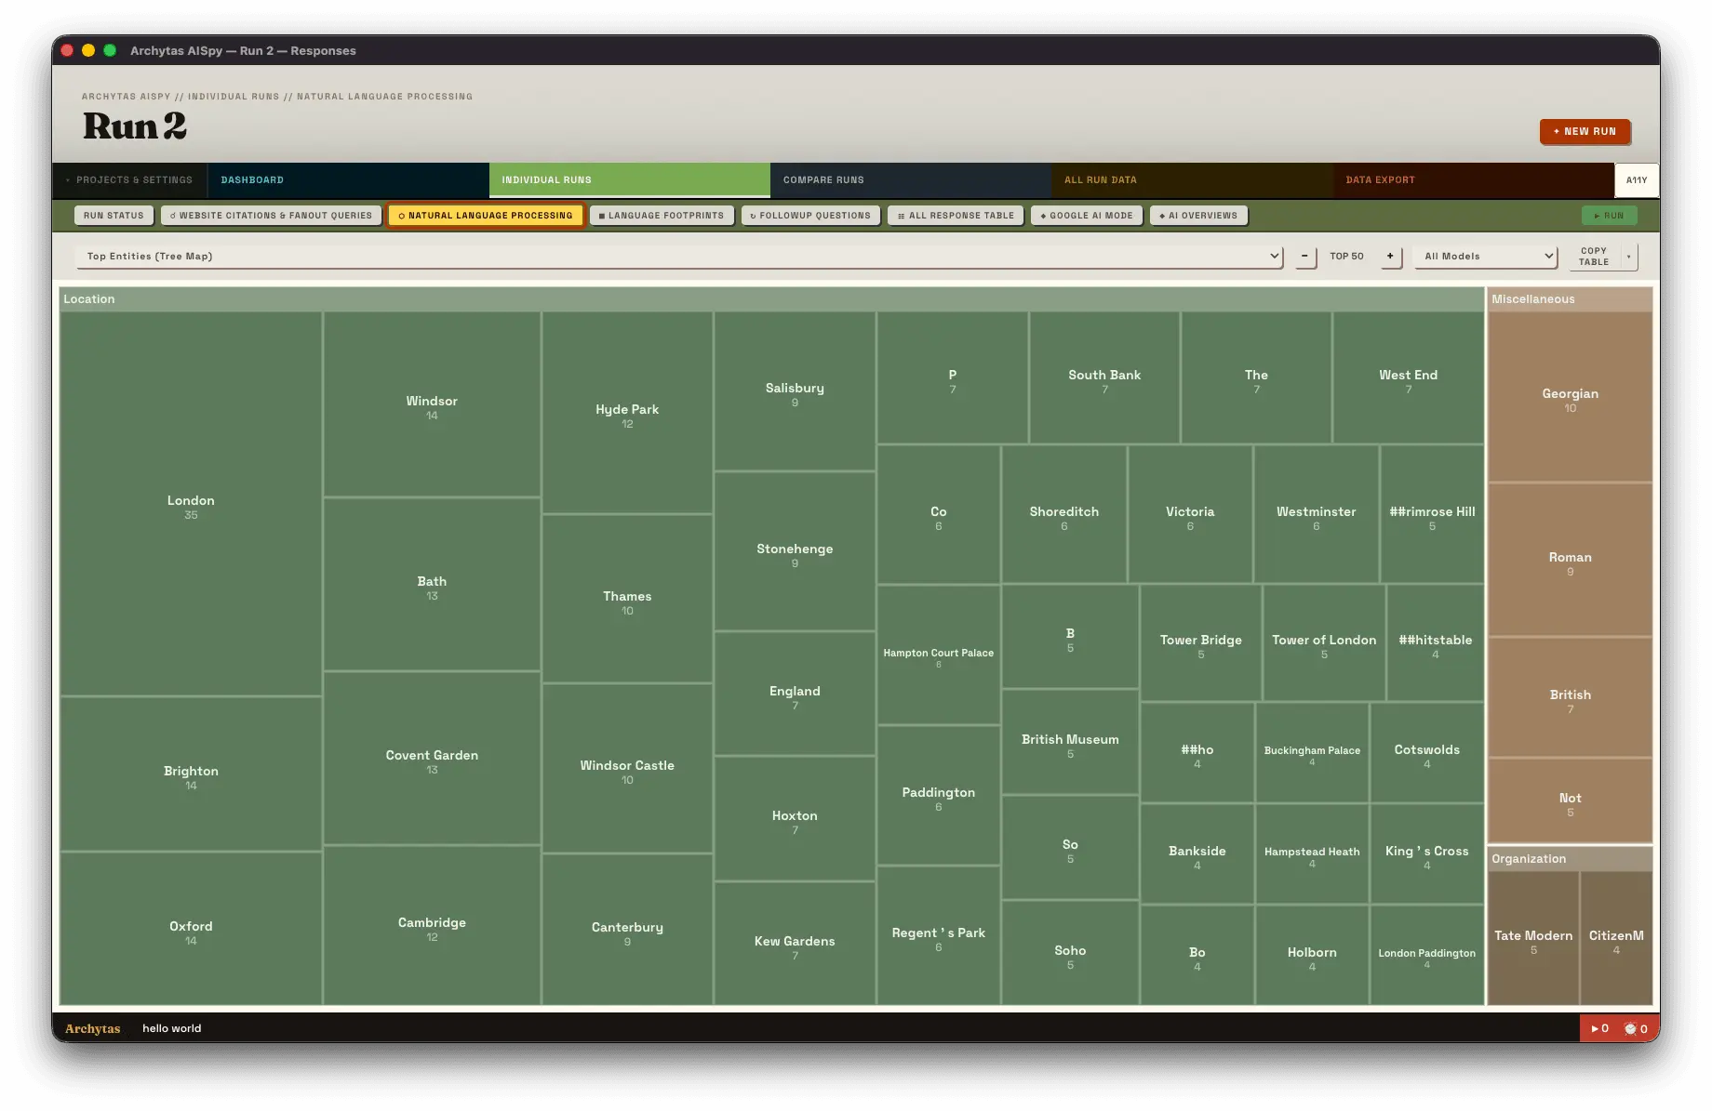Screen dimensions: 1712x1111
Task: Select the CitizenM organization tile
Action: [x=1616, y=939]
